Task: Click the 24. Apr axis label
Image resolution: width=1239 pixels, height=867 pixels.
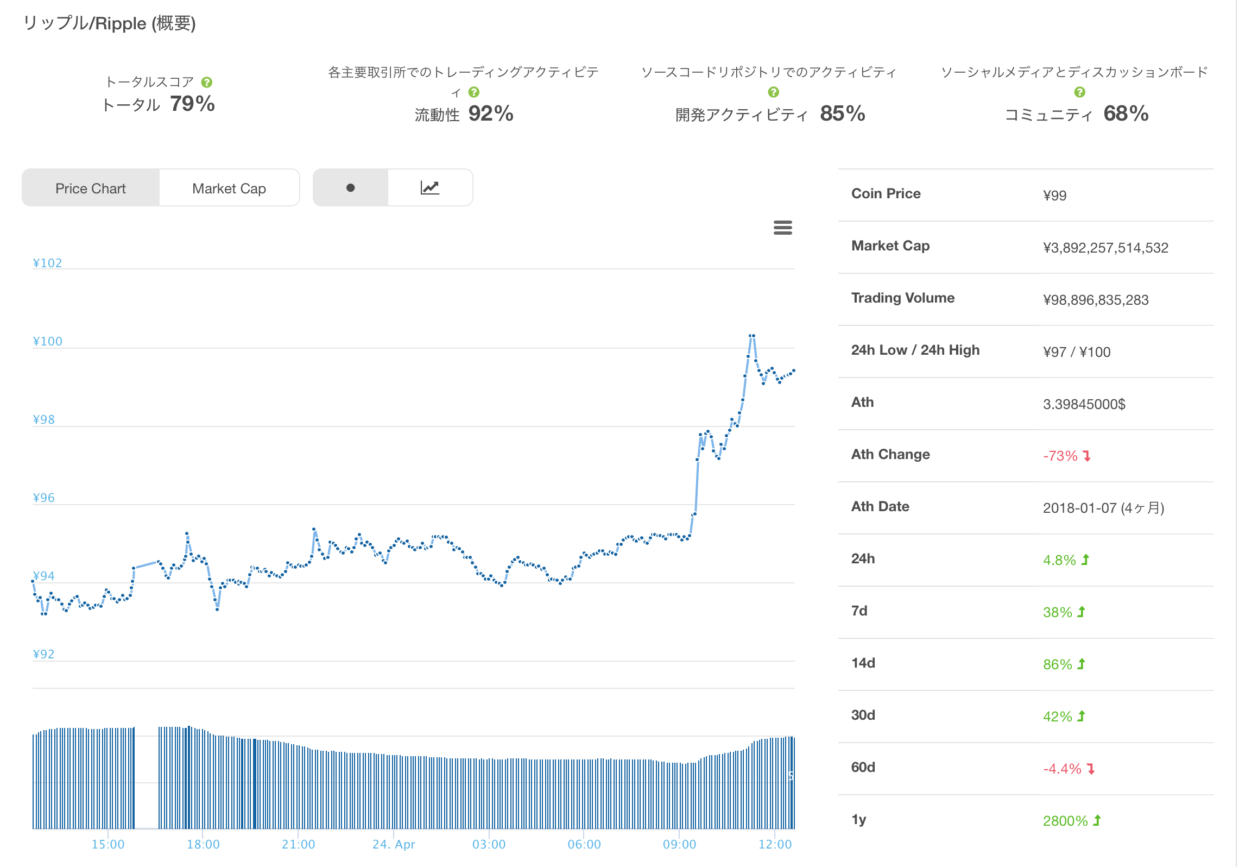Action: tap(394, 844)
